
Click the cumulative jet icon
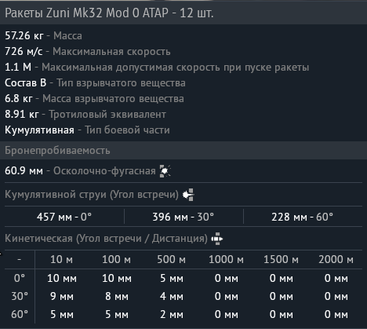pyautogui.click(x=188, y=195)
